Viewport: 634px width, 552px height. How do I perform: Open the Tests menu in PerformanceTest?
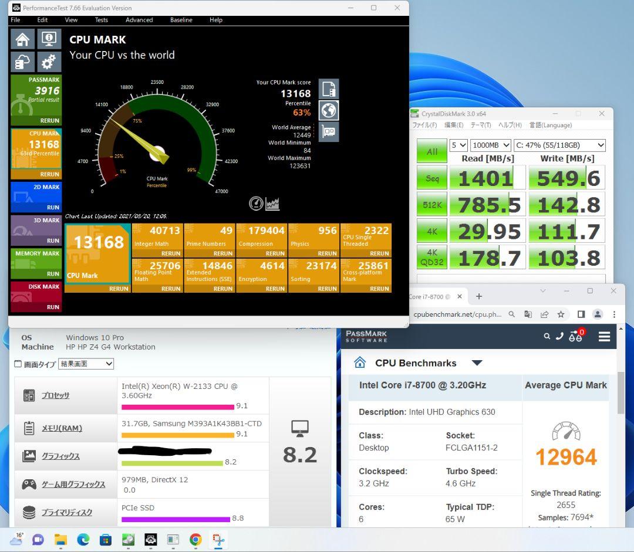[x=101, y=19]
